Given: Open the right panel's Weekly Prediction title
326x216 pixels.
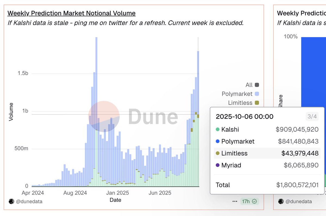Looking at the screenshot, I should click(302, 13).
